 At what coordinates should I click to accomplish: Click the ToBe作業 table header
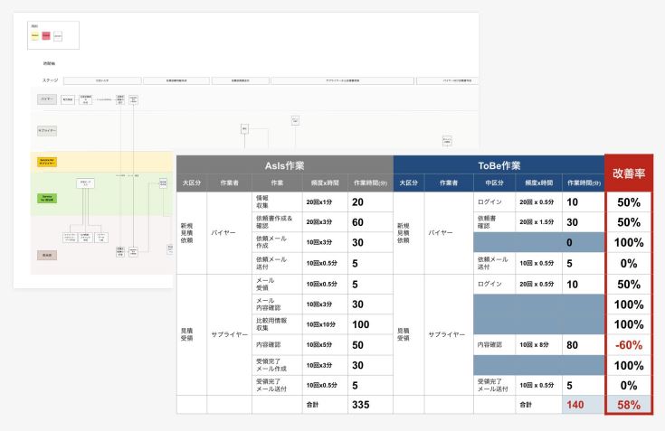499,165
